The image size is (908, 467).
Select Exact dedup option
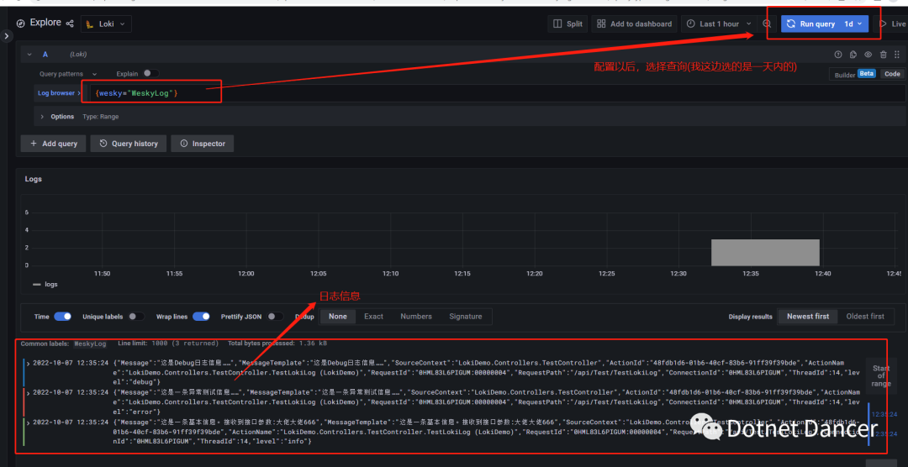click(x=373, y=317)
